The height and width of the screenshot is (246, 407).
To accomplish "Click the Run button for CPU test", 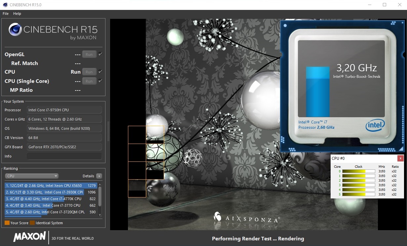I will 89,72.
